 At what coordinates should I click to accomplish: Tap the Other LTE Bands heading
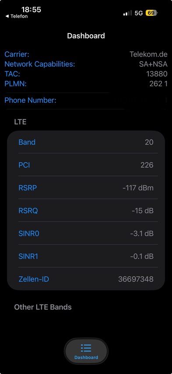(43, 307)
